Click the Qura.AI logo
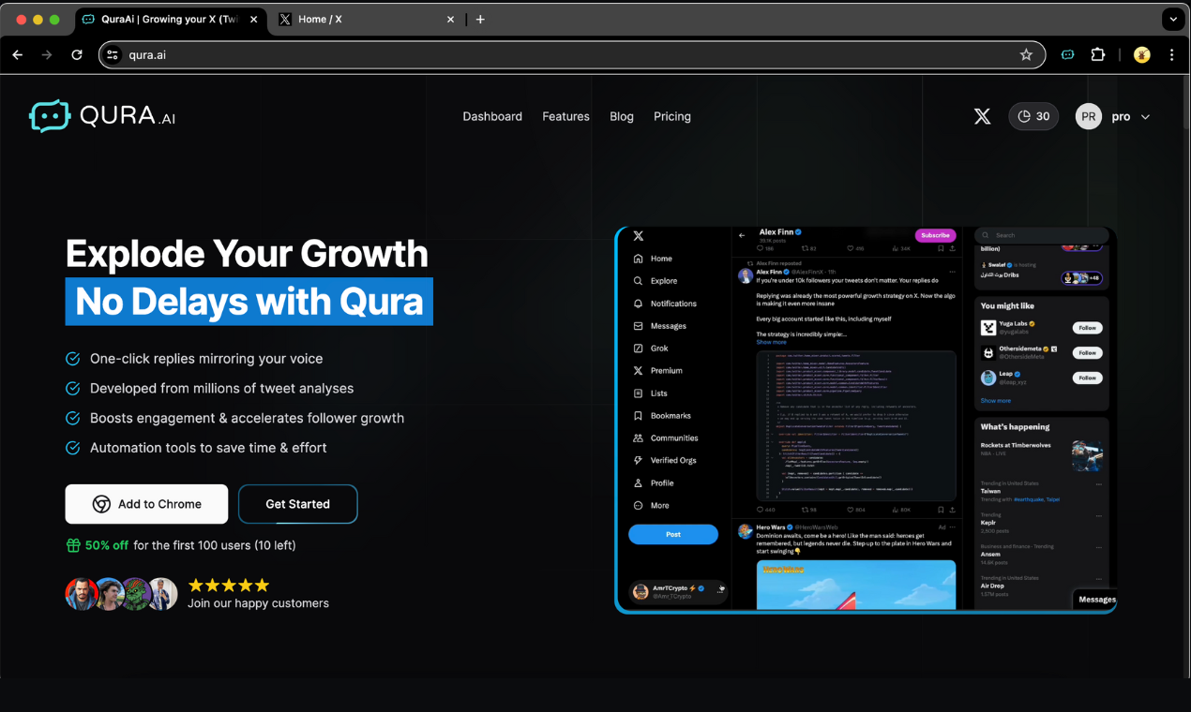The width and height of the screenshot is (1191, 712). coord(102,116)
